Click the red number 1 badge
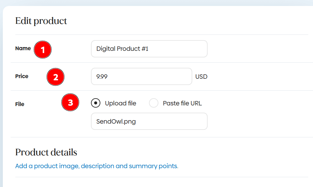This screenshot has width=313, height=187. [x=43, y=50]
